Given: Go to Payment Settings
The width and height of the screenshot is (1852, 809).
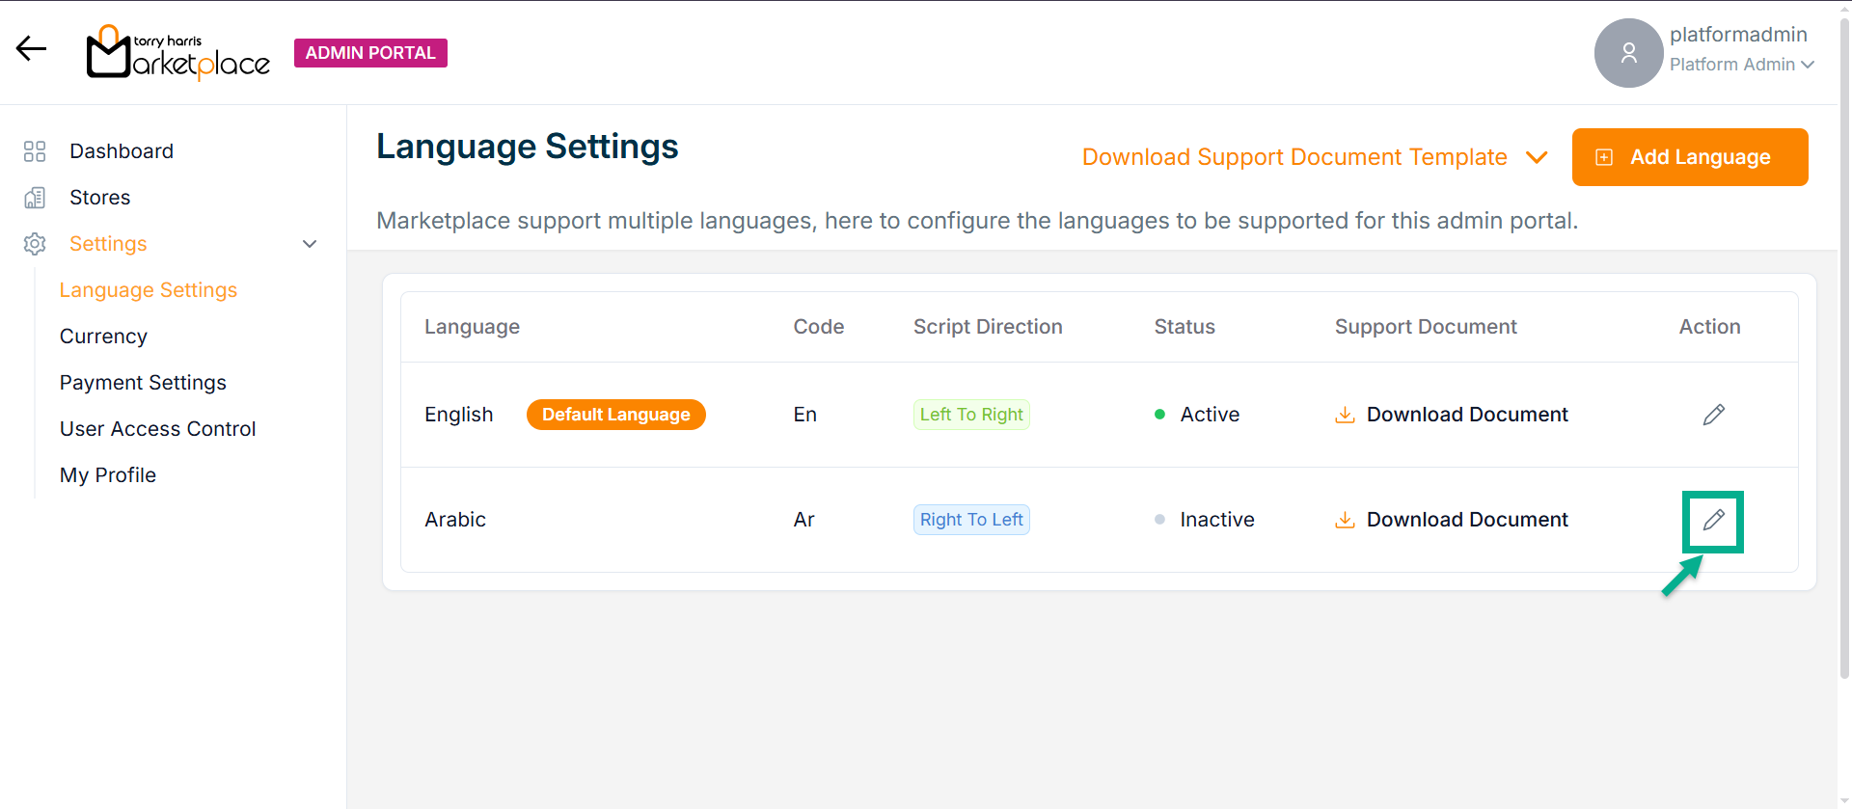Looking at the screenshot, I should (143, 383).
